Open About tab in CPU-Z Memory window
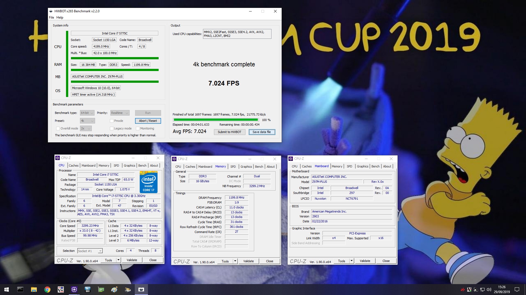Image resolution: width=526 pixels, height=295 pixels. tap(271, 167)
